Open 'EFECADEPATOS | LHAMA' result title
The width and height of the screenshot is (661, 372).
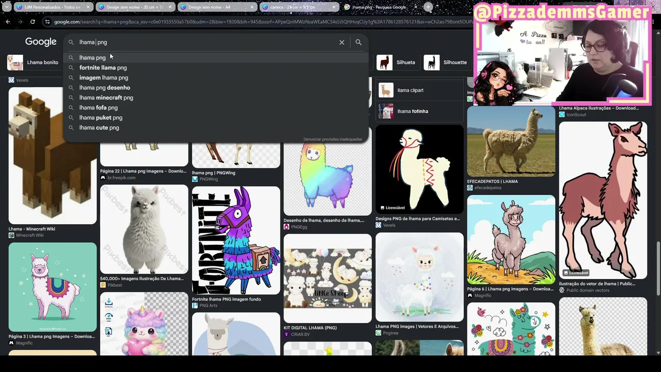coord(493,181)
